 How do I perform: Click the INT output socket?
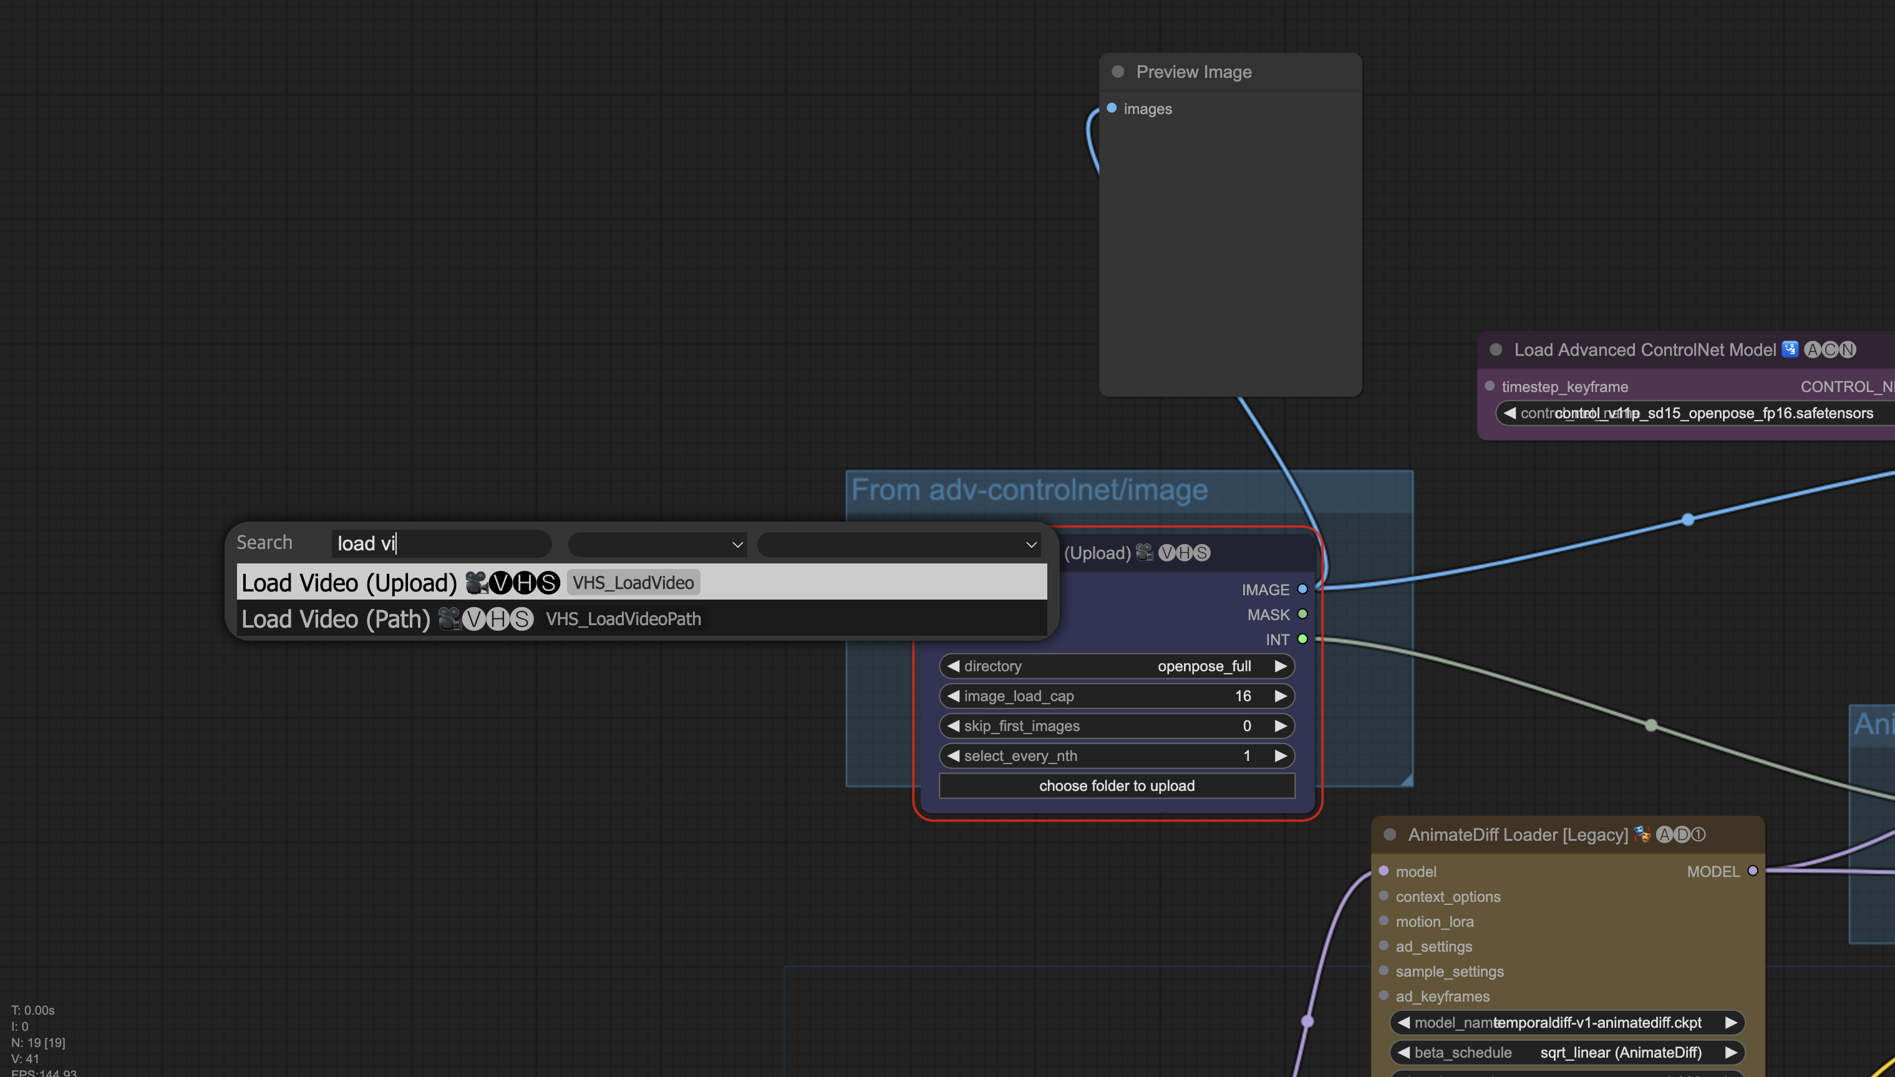pos(1302,639)
